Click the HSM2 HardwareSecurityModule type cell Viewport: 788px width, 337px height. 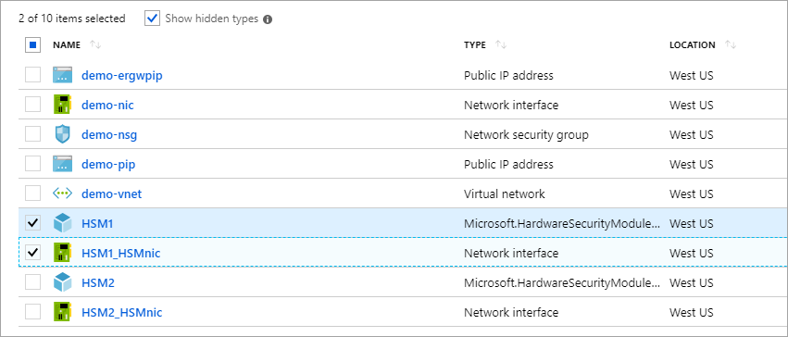pos(562,282)
